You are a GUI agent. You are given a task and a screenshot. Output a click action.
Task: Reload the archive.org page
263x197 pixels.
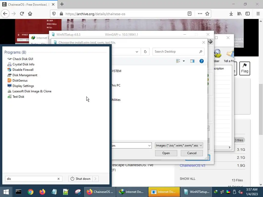(x=22, y=14)
